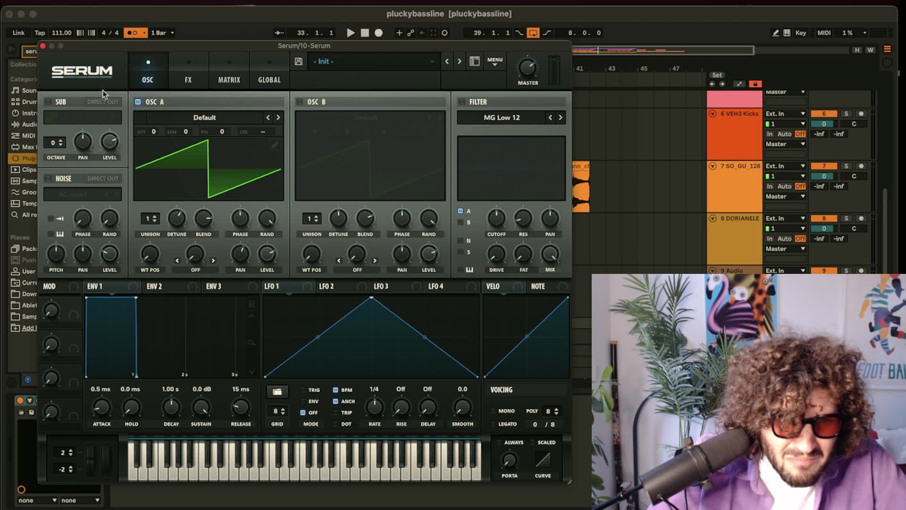
Task: Switch to the FX tab in Serum
Action: coord(188,71)
